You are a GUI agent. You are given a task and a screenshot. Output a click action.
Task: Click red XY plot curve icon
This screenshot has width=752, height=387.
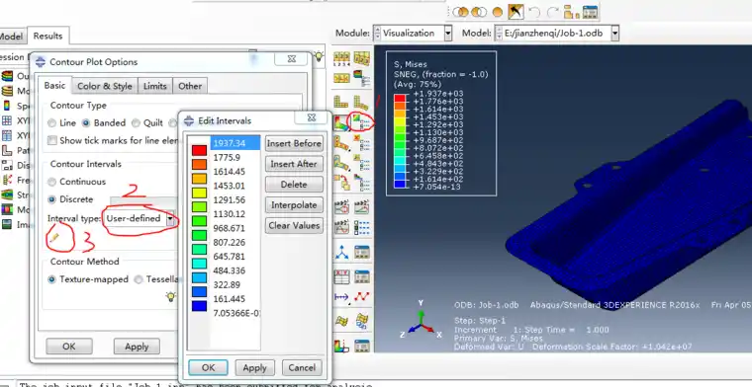click(x=362, y=296)
